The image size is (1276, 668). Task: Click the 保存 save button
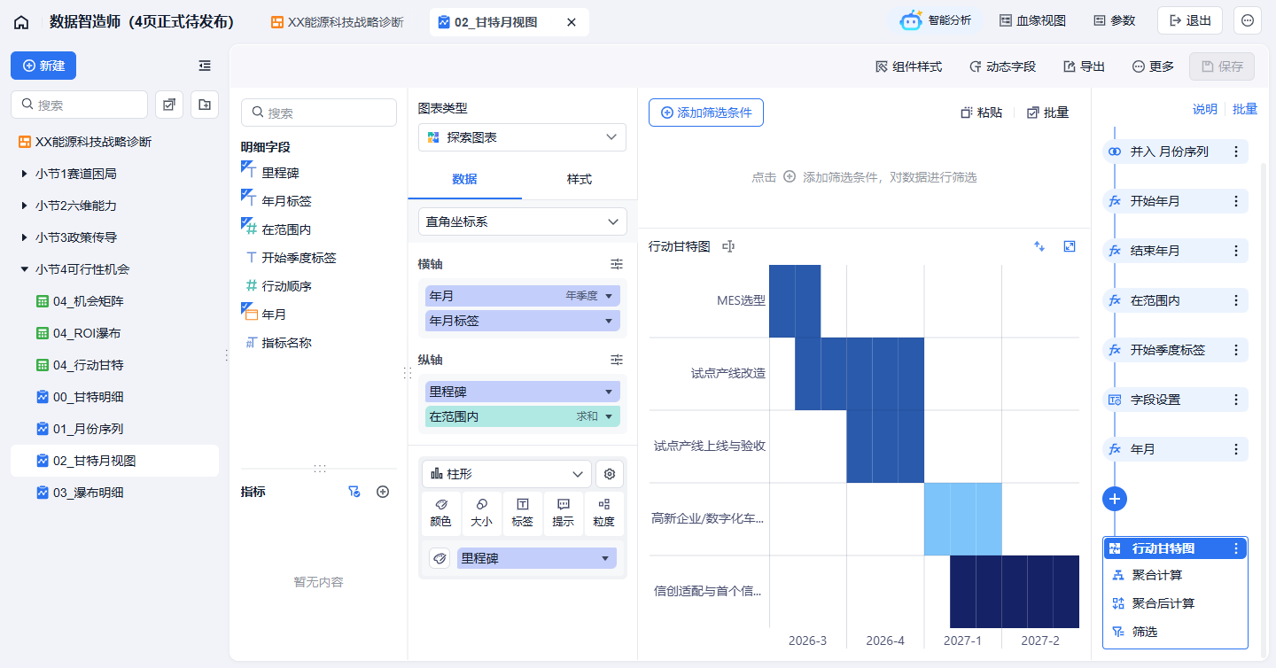pos(1222,66)
